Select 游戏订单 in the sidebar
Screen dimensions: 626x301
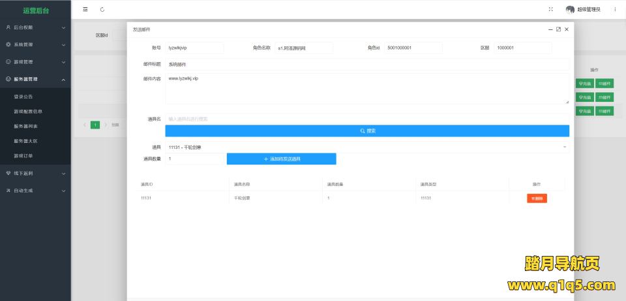point(23,156)
